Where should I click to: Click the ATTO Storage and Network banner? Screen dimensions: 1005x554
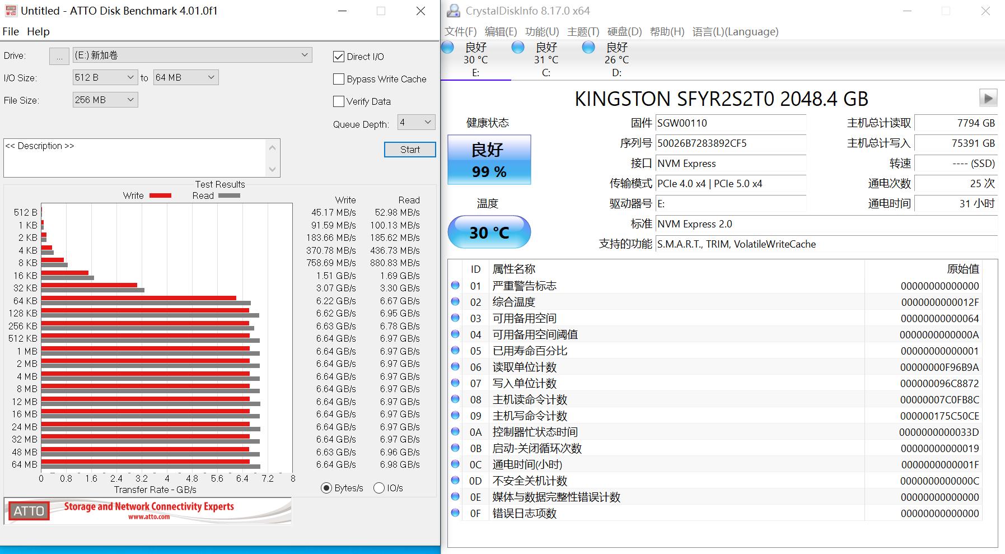click(148, 511)
